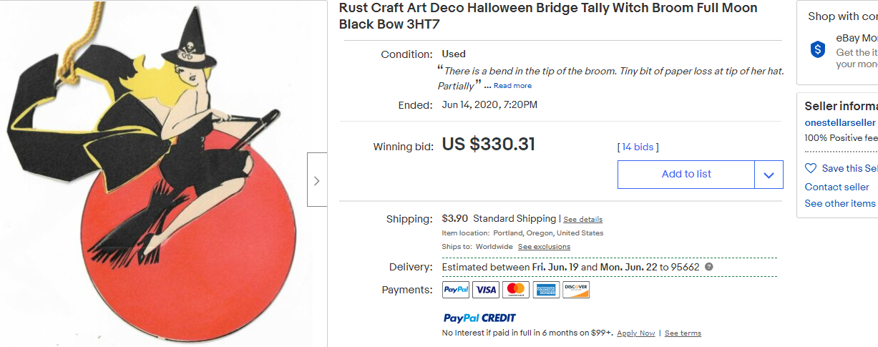
Task: Expand the Add to list dropdown arrow
Action: 769,175
